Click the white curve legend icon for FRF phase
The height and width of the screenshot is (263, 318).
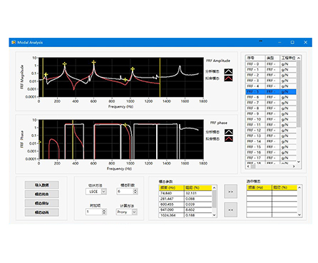229,132
